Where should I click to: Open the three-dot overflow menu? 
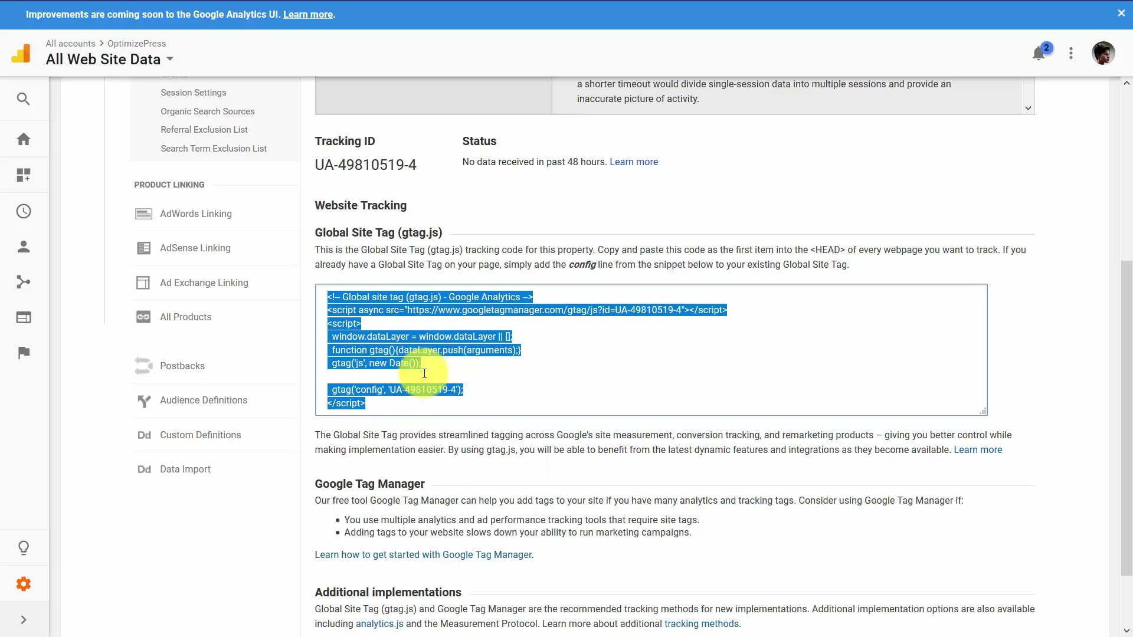tap(1070, 53)
